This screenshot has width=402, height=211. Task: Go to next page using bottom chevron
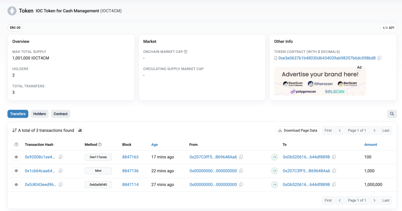point(374,200)
